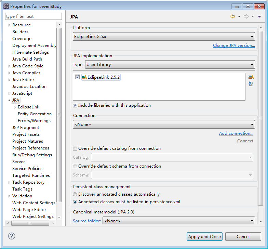
Task: Enable Override default schema from connection
Action: click(x=75, y=166)
